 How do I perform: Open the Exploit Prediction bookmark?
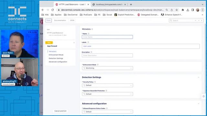125,15
